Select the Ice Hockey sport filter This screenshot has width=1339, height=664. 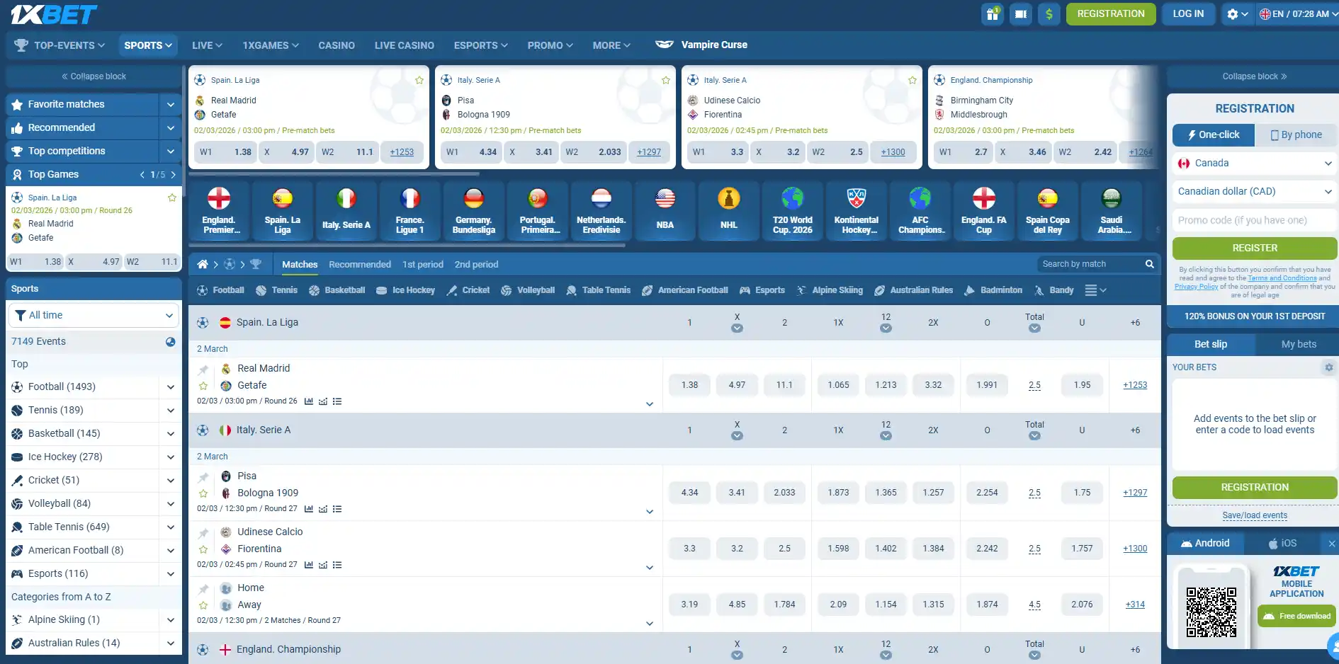[x=405, y=290]
